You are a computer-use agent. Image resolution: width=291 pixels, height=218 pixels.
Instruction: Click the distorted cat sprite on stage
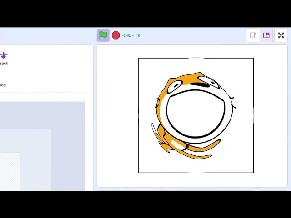[194, 115]
